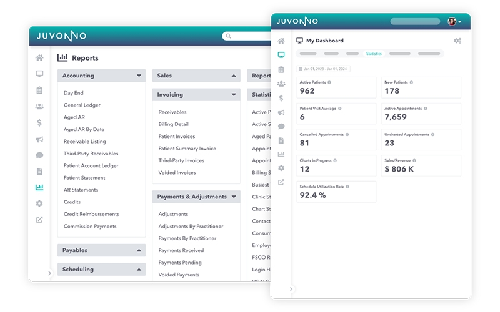Click Juvonno logo in Dashboard window
Viewport: 500px width, 312px height.
(x=297, y=21)
